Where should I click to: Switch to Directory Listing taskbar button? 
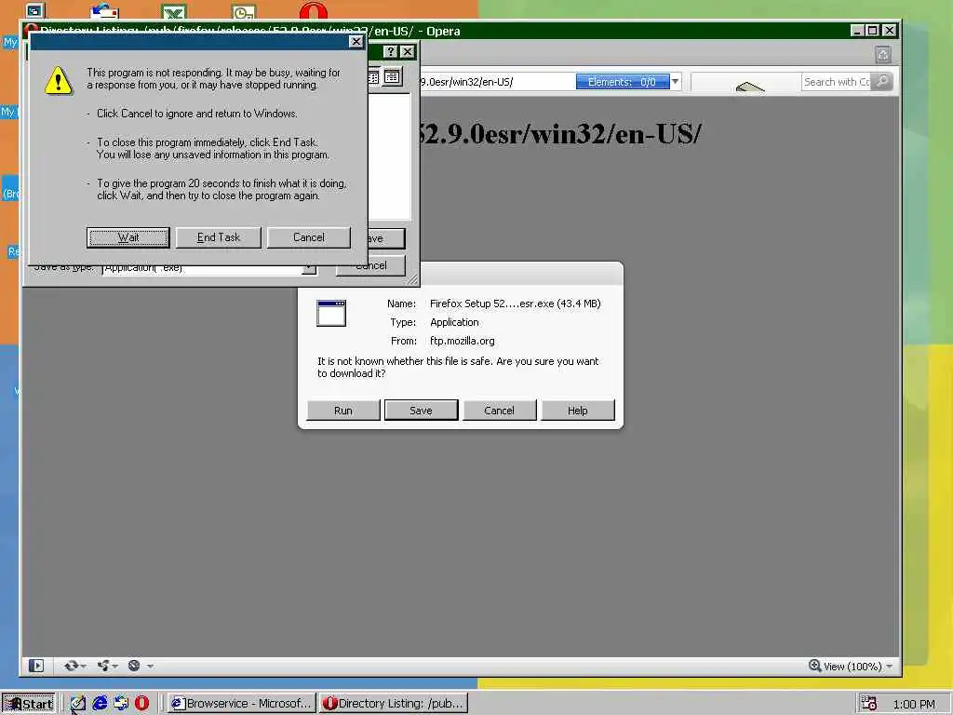pos(394,704)
